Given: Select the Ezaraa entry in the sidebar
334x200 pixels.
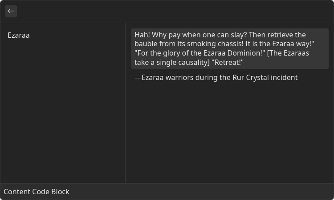Looking at the screenshot, I should point(19,35).
